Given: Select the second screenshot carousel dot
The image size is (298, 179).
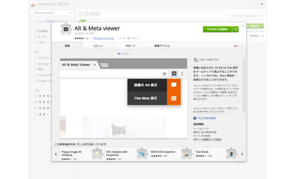Looking at the screenshot, I should click(122, 54).
